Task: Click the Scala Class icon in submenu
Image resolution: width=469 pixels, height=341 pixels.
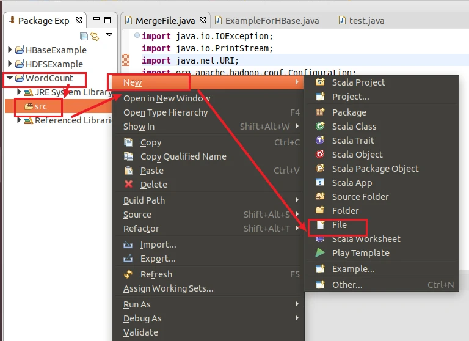Action: (x=320, y=127)
